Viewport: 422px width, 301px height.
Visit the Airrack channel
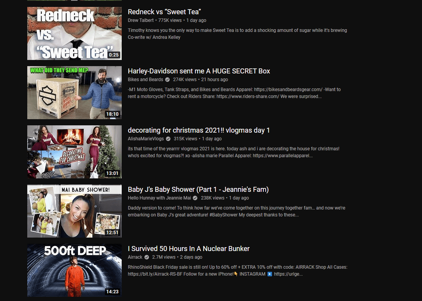pyautogui.click(x=135, y=257)
